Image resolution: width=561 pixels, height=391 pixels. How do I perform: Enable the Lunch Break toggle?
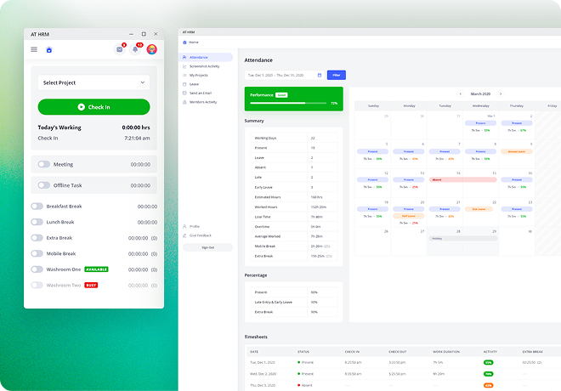[x=37, y=222]
